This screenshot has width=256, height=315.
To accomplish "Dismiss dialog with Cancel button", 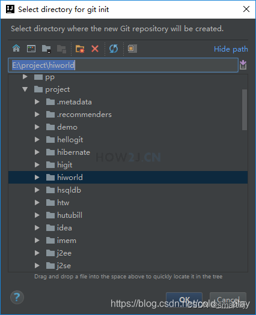I will coord(228,300).
